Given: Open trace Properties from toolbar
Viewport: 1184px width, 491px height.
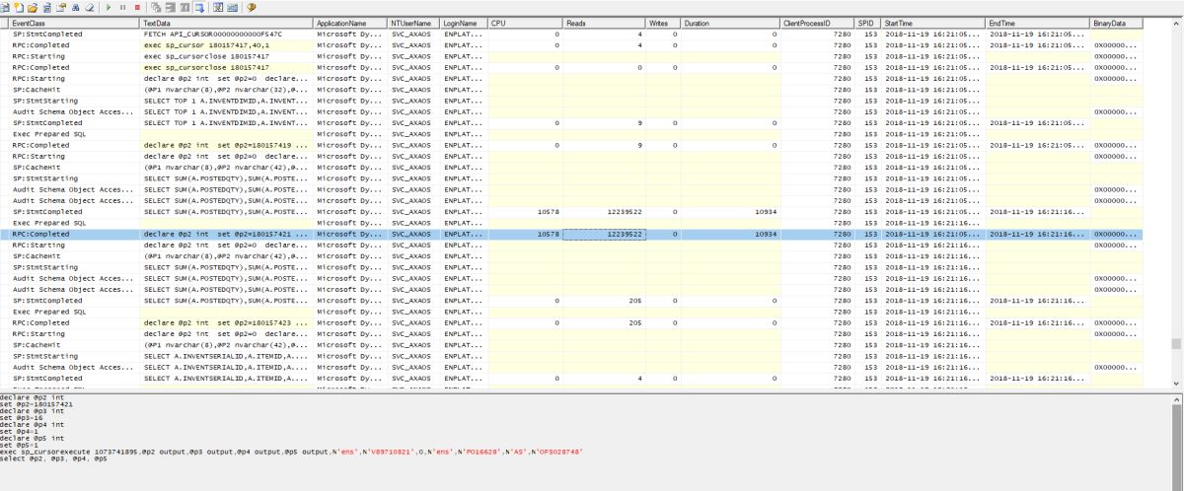Looking at the screenshot, I should click(x=60, y=7).
